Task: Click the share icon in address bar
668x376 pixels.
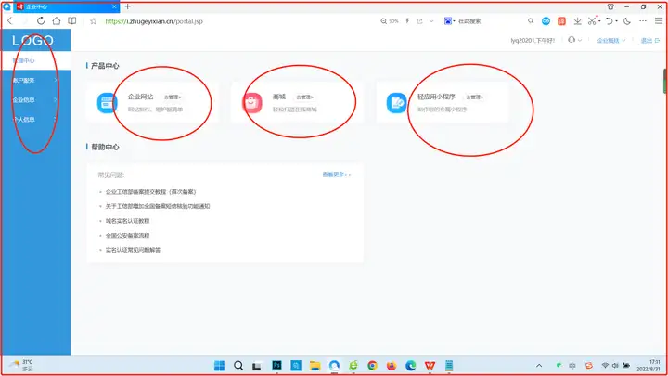Action: click(x=419, y=20)
